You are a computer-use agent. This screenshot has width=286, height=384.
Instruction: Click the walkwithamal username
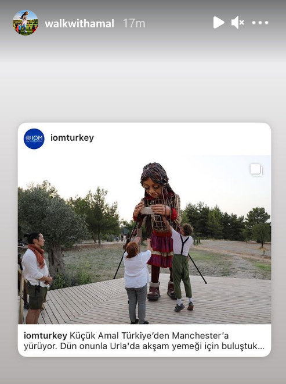tap(79, 23)
